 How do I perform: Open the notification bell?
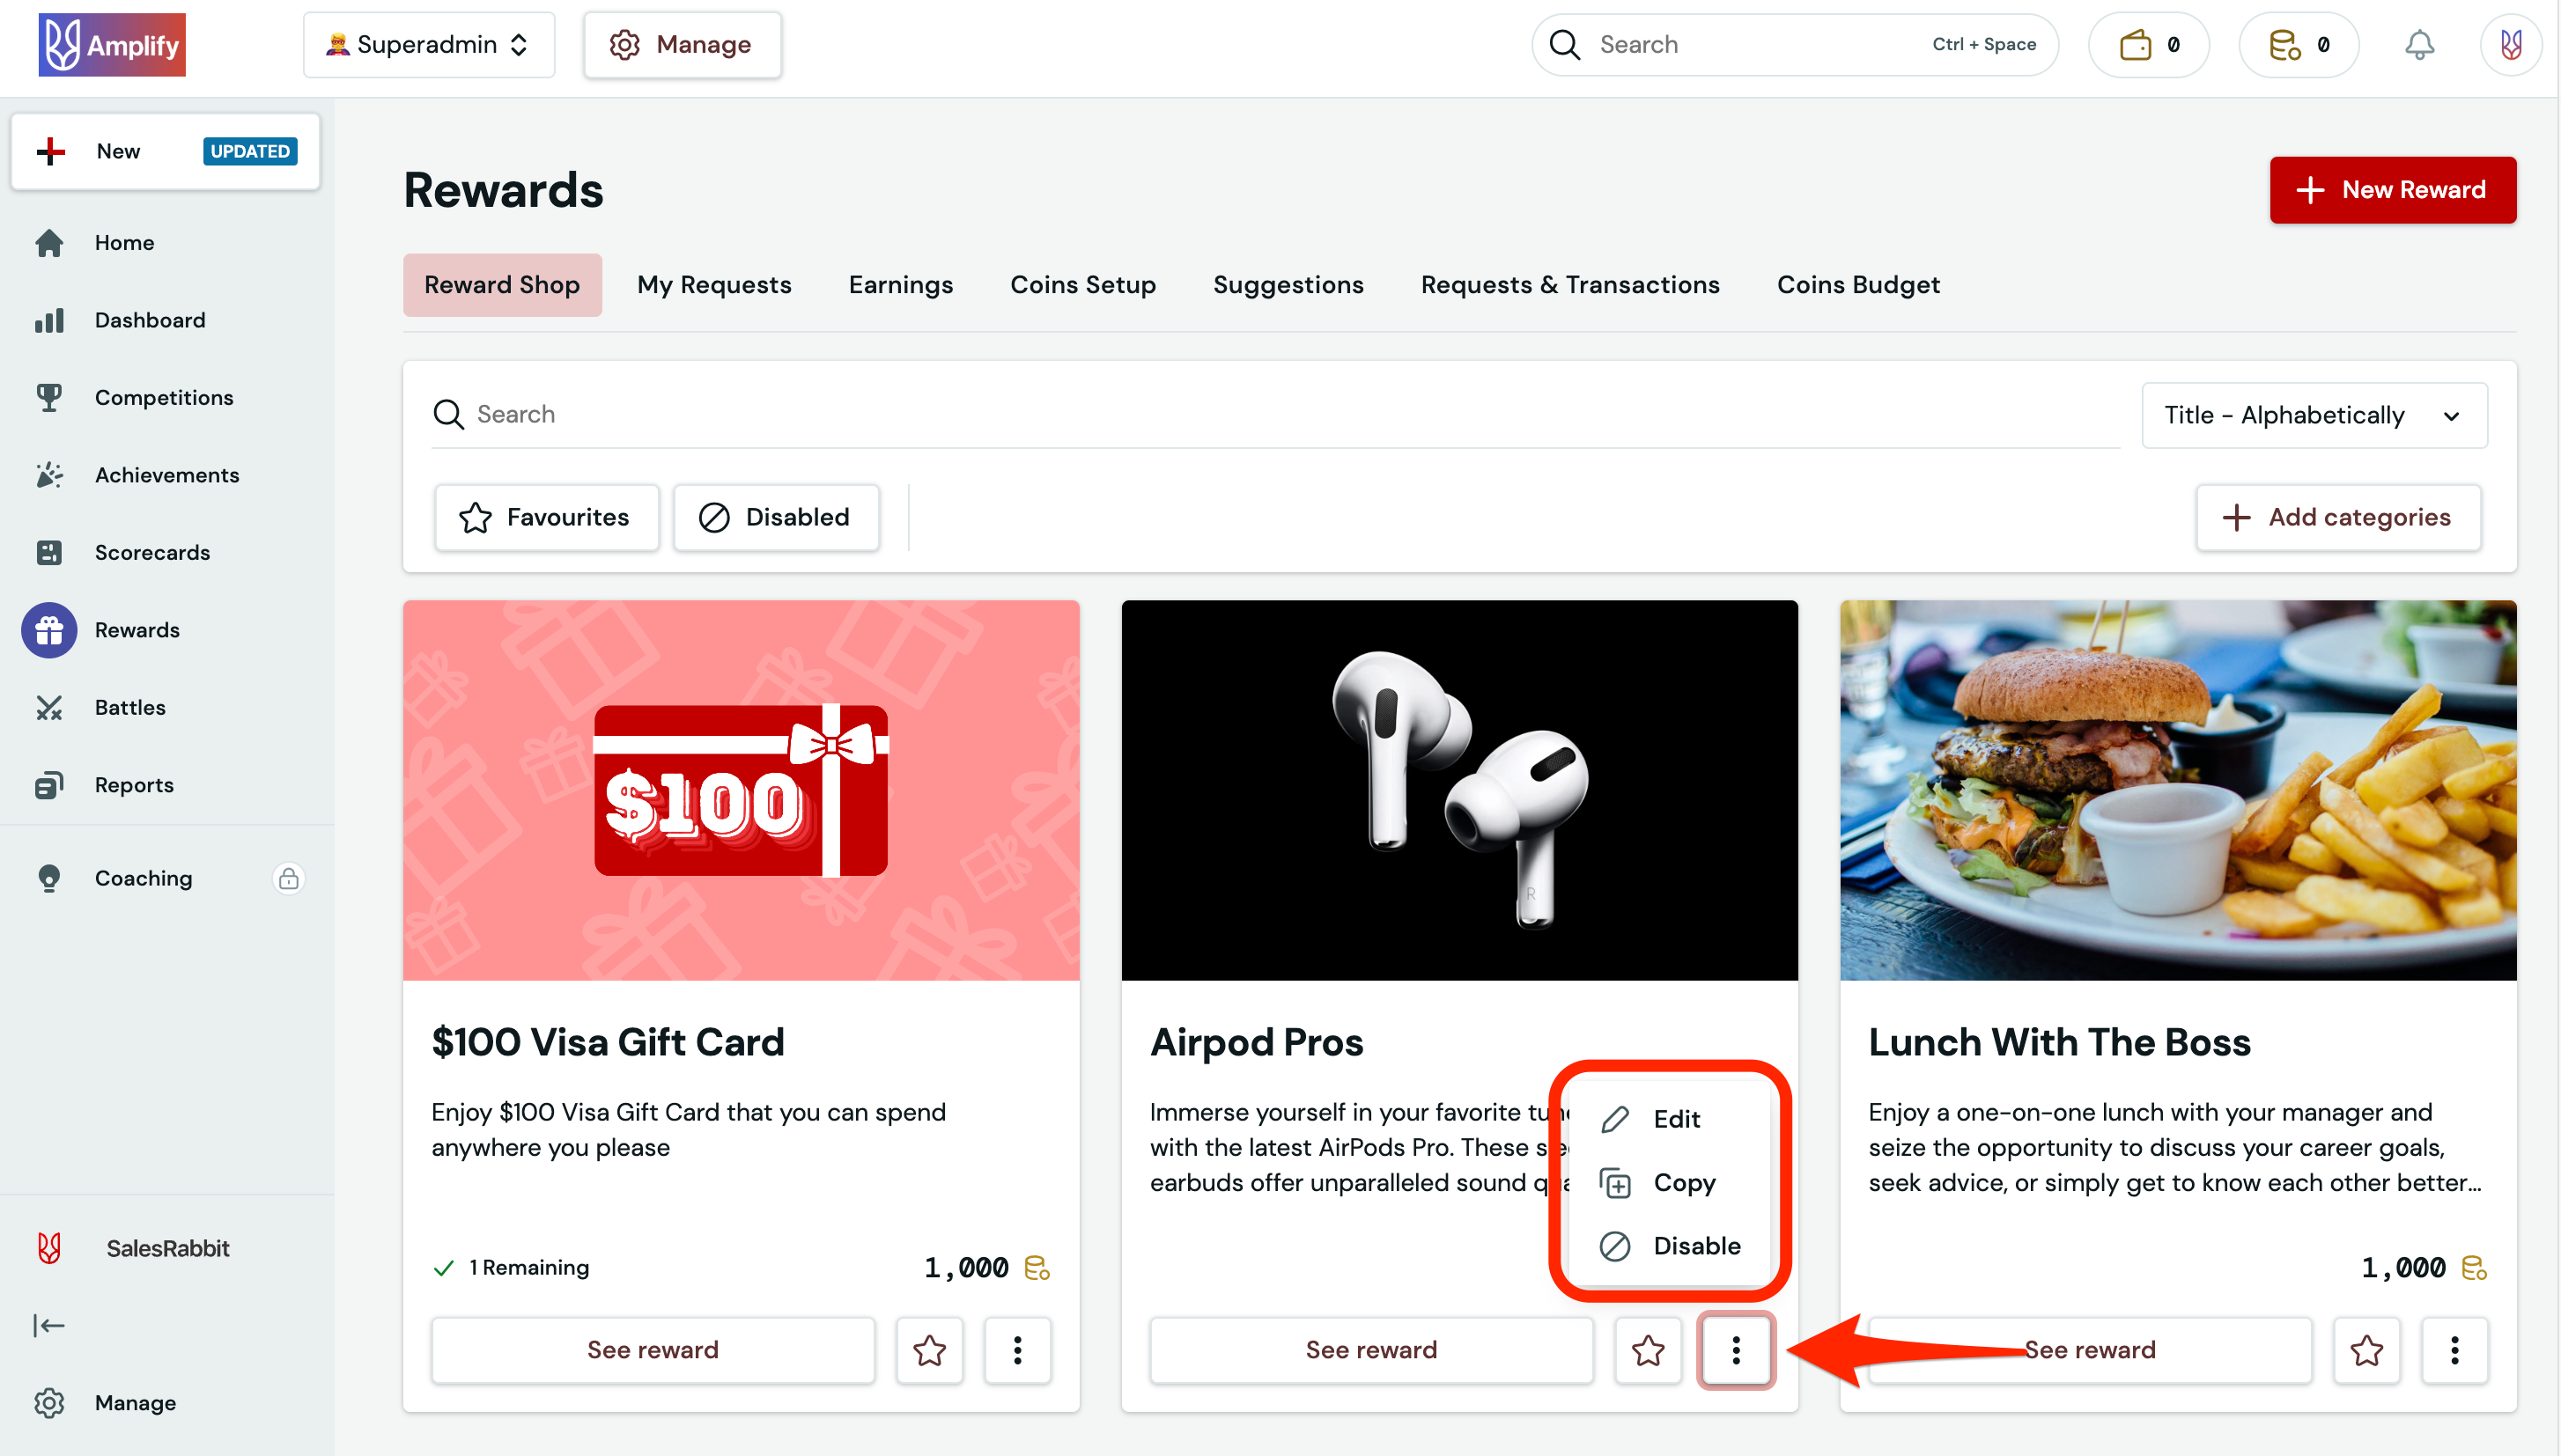point(2420,44)
